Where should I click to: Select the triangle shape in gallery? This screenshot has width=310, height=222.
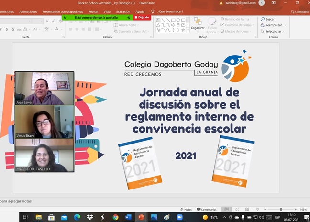click(x=158, y=25)
